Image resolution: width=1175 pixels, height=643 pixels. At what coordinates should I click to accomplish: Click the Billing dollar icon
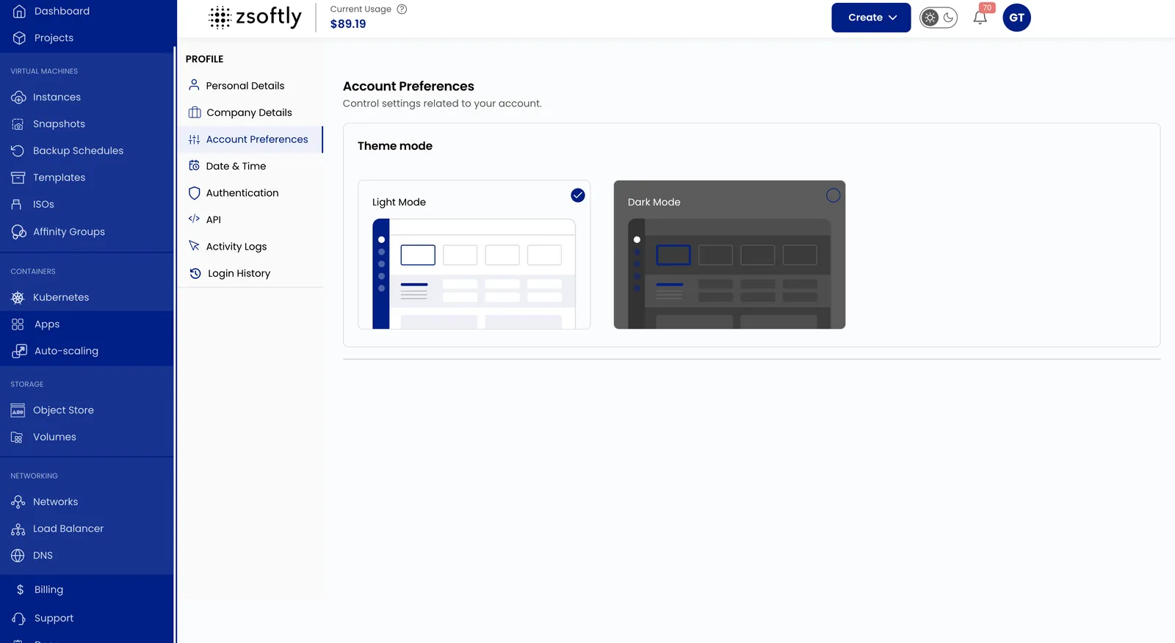click(20, 590)
